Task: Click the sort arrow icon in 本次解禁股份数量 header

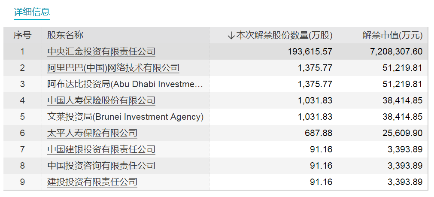Action: point(231,36)
